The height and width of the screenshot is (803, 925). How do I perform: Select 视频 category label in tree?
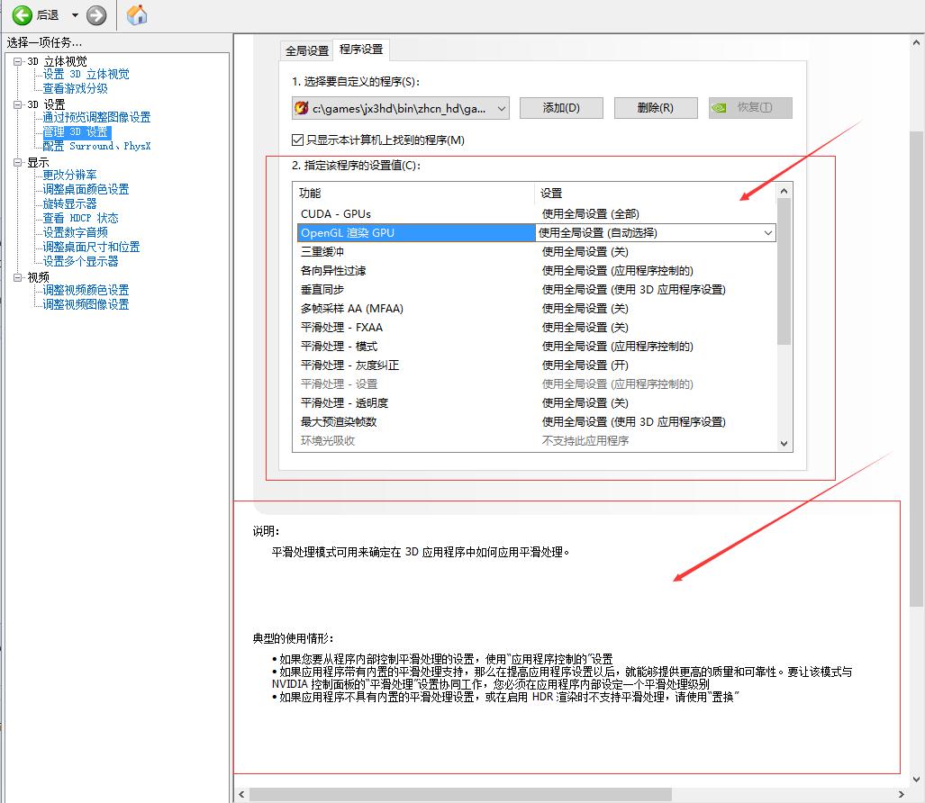(x=38, y=277)
